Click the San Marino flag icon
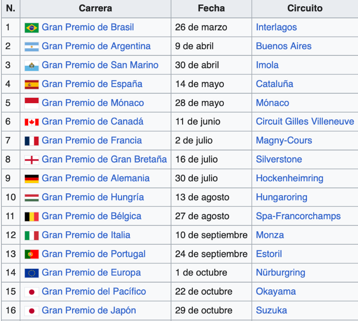 pos(31,66)
